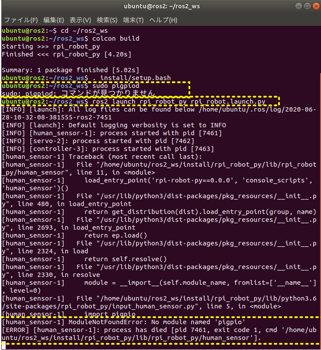Click '_py/human_sensor", line 11, in <module>' text

pyautogui.click(x=78, y=172)
